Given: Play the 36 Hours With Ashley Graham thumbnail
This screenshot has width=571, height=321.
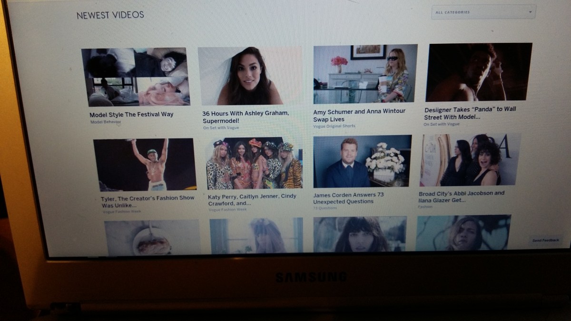Looking at the screenshot, I should tap(250, 76).
